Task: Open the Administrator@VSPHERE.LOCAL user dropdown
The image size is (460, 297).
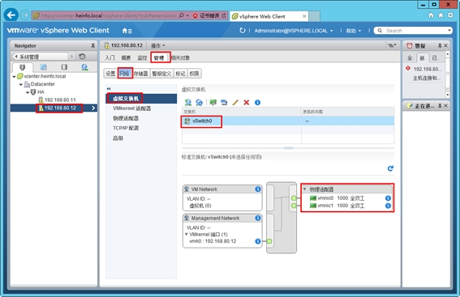Action: [x=294, y=31]
